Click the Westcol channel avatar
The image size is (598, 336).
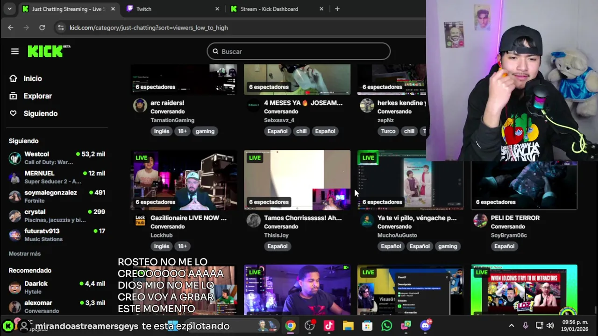(15, 158)
